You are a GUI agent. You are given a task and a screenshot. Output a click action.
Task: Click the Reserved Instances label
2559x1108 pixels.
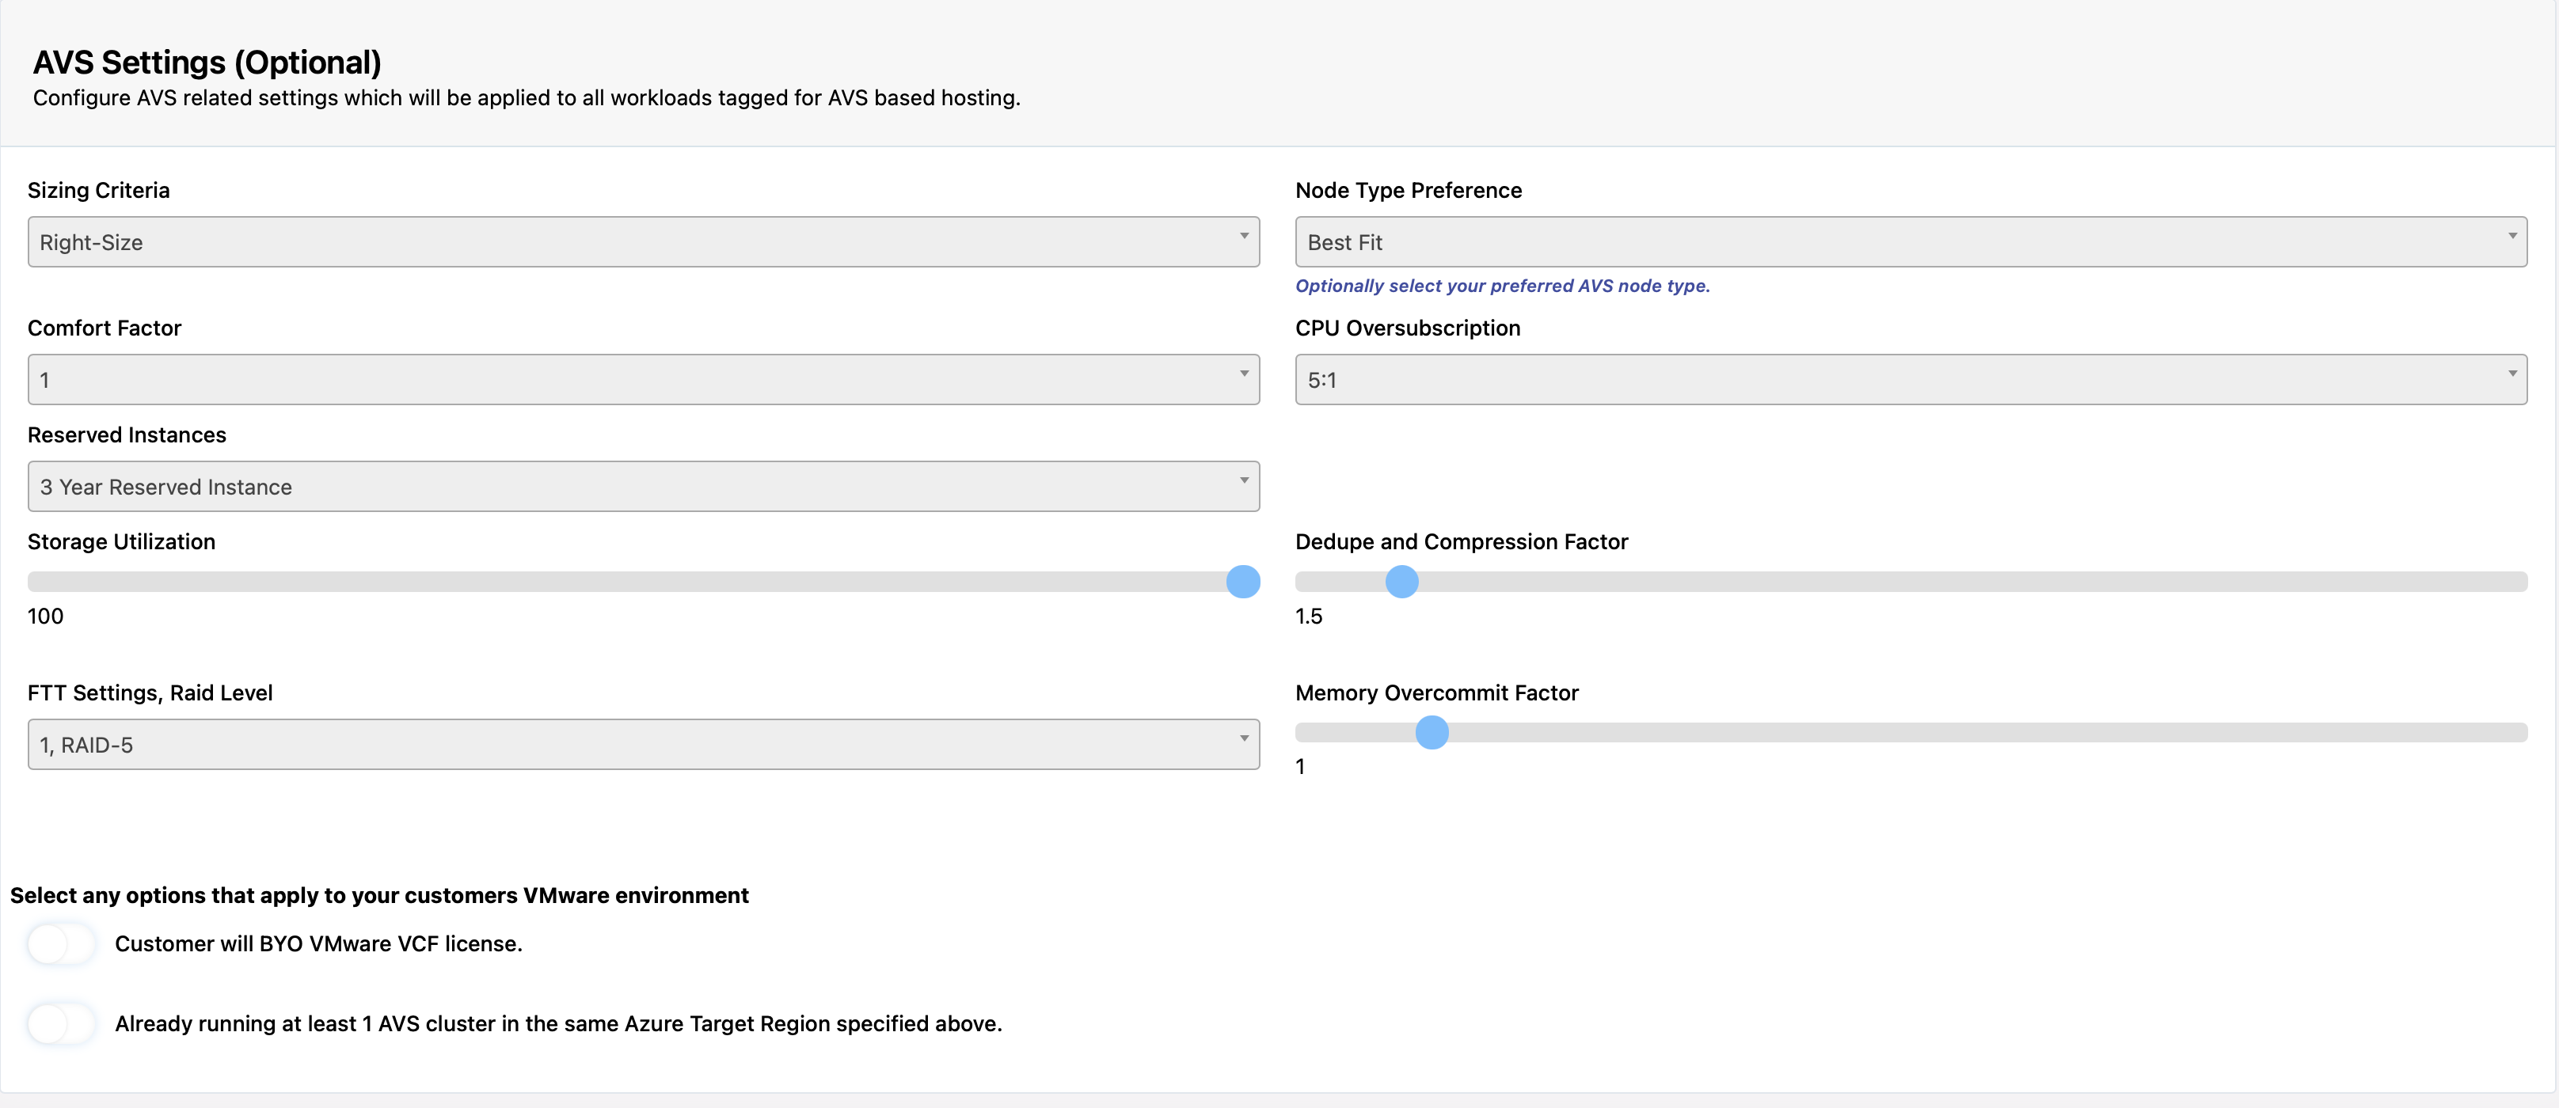pyautogui.click(x=127, y=434)
